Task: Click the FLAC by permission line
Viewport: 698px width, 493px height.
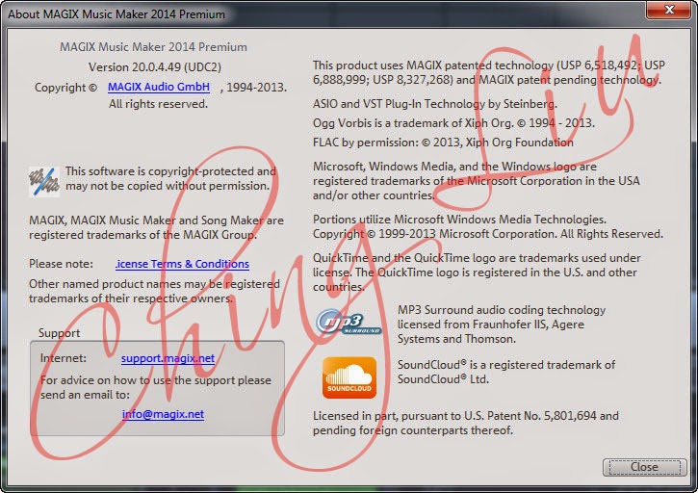Action: click(443, 143)
